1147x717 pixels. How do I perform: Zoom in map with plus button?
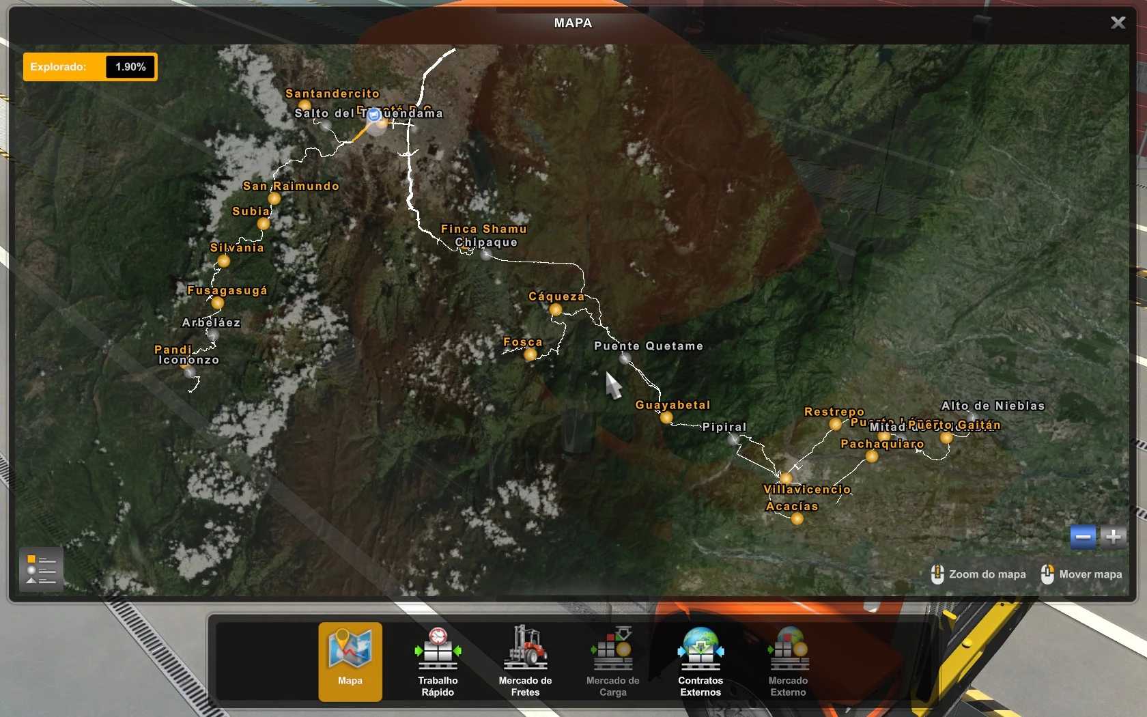coord(1114,537)
